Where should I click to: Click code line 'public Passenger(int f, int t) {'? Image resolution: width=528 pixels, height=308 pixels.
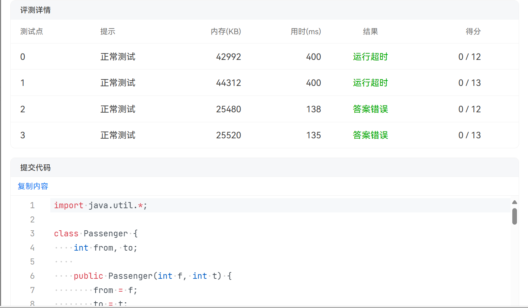(x=153, y=276)
